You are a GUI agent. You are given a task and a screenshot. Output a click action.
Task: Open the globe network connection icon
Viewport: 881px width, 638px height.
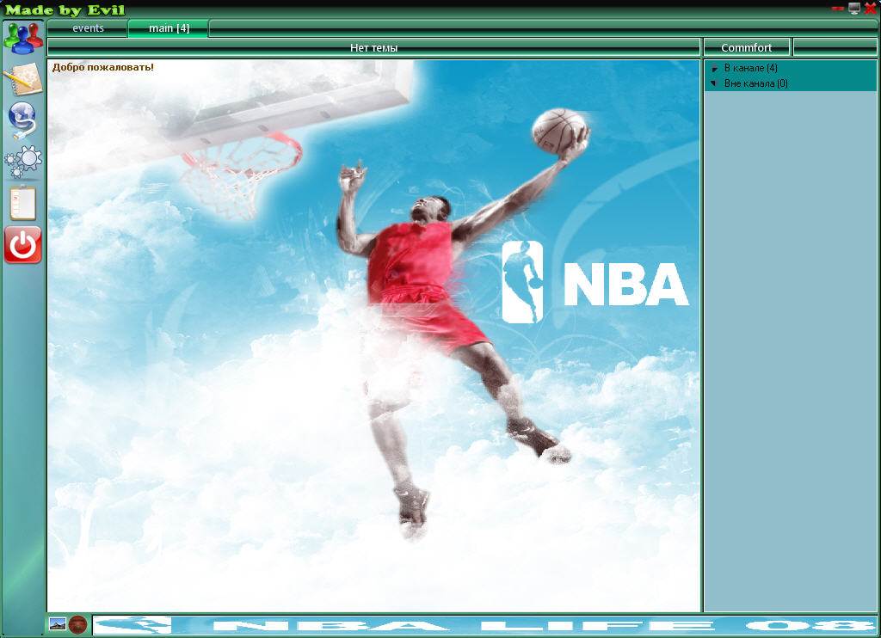(x=22, y=120)
